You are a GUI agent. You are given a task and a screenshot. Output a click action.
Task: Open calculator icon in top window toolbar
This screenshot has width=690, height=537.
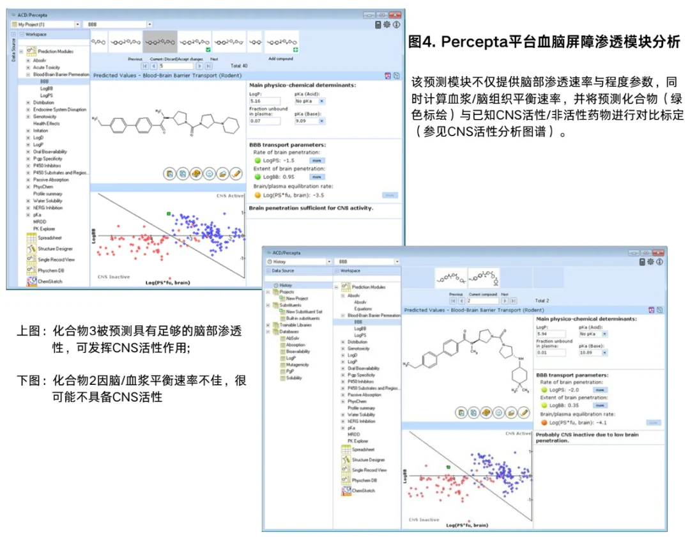point(378,25)
